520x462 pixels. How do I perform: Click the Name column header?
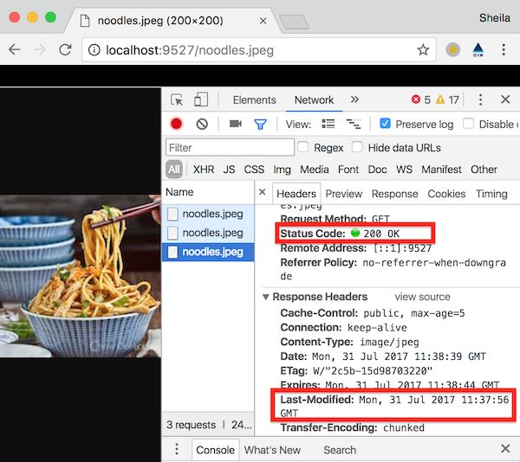(208, 192)
